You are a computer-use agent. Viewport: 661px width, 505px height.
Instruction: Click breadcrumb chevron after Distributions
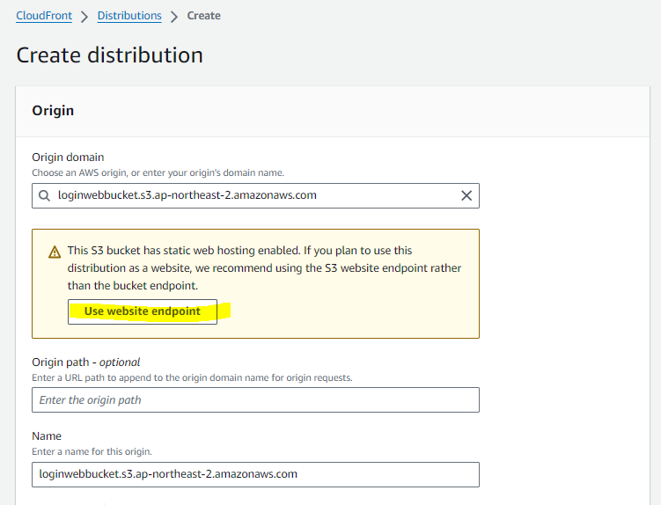[x=174, y=17]
